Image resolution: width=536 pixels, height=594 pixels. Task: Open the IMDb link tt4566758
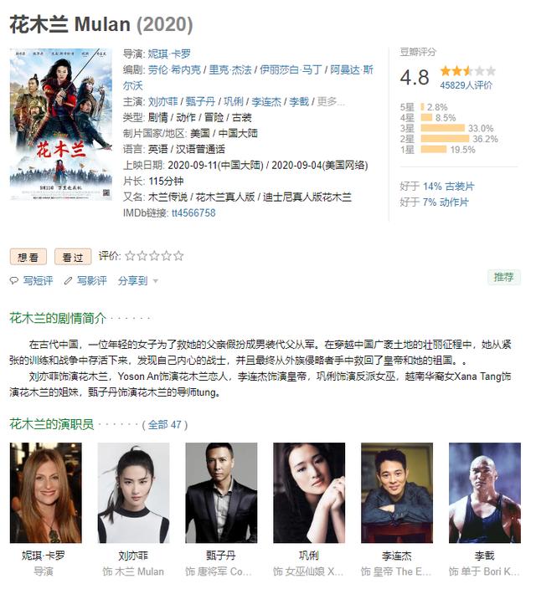[193, 213]
